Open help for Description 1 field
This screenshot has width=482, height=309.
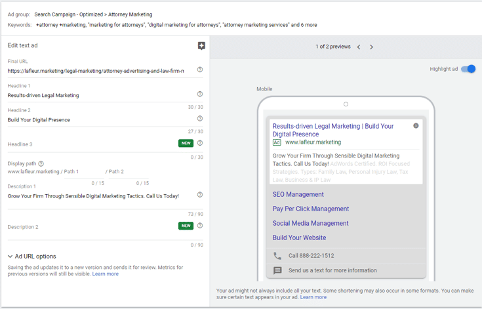pos(200,195)
